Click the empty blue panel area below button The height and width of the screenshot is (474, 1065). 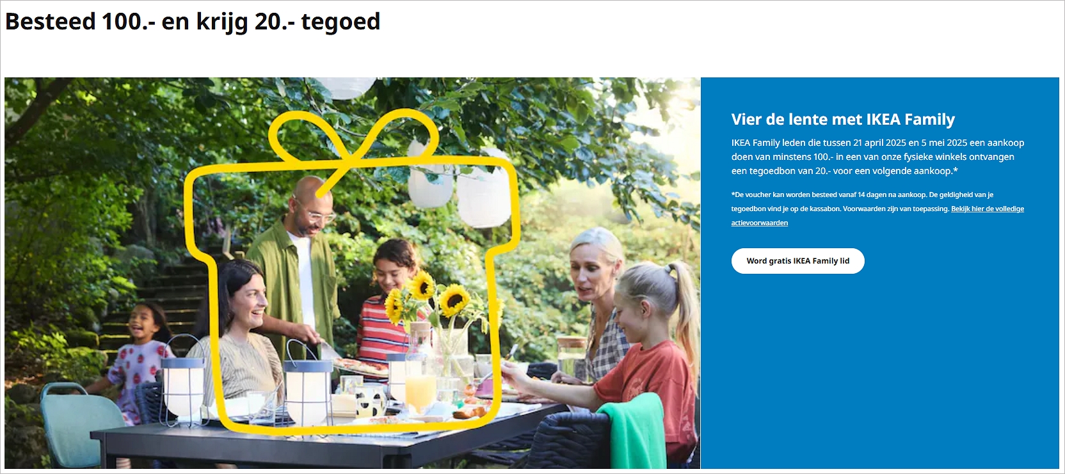click(x=880, y=371)
